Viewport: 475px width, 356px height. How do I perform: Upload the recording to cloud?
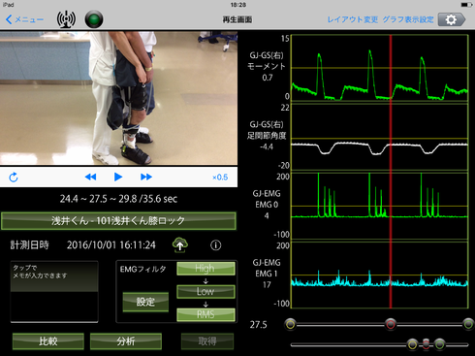tap(180, 244)
